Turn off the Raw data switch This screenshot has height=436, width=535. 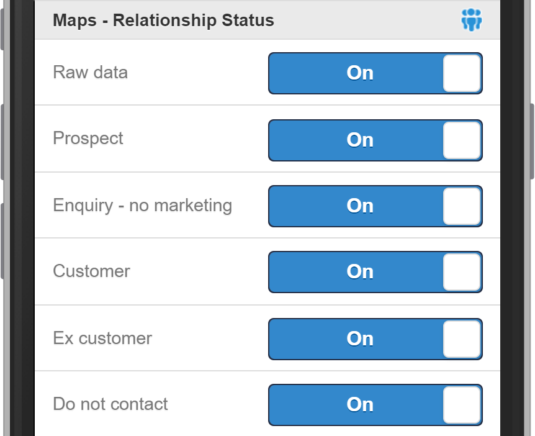(x=375, y=73)
